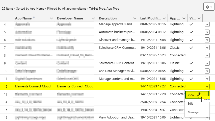Expand the Developer Name column menu
The height and width of the screenshot is (121, 215).
(93, 18)
